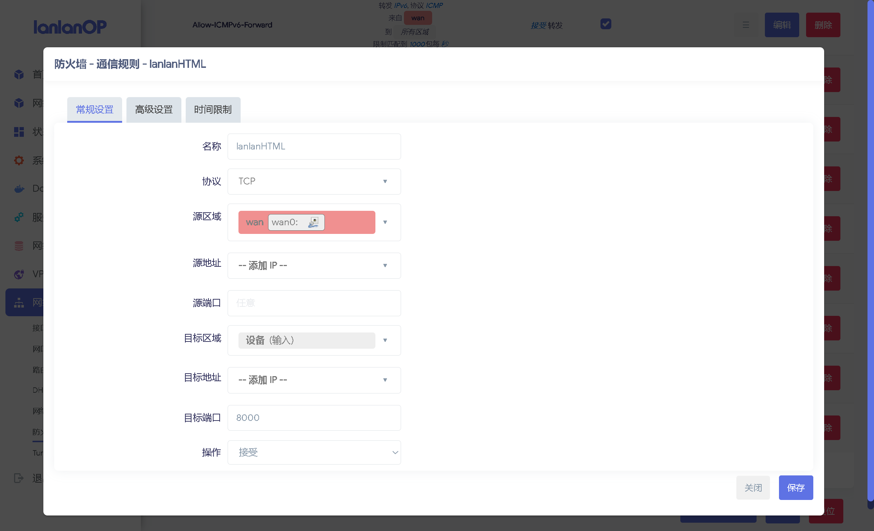
Task: Click the 首页 cube icon in sidebar
Action: (x=19, y=74)
